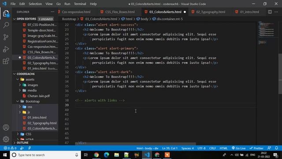The image size is (282, 159).
Task: Open Windows Start menu
Action: click(x=5, y=155)
